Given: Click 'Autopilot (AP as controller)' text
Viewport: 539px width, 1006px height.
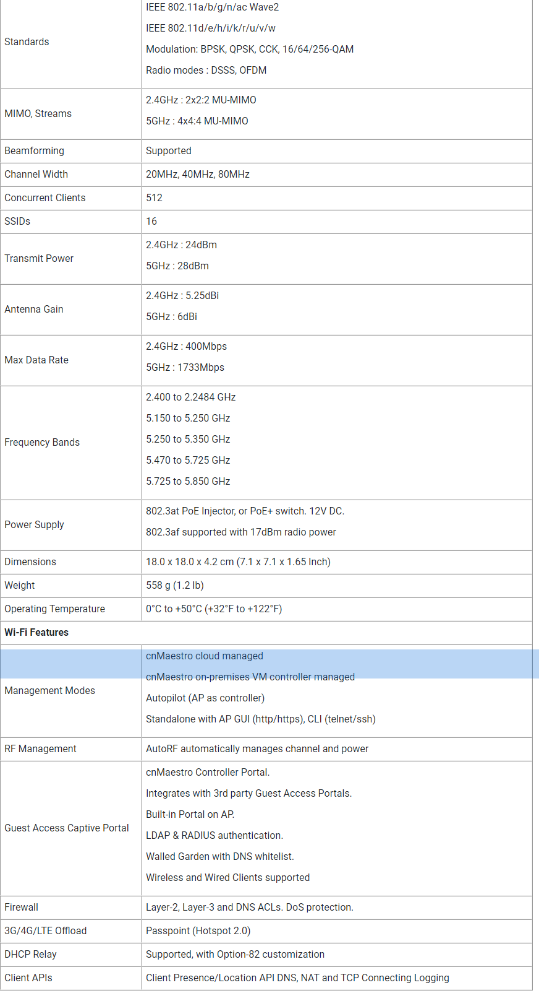Looking at the screenshot, I should point(205,698).
